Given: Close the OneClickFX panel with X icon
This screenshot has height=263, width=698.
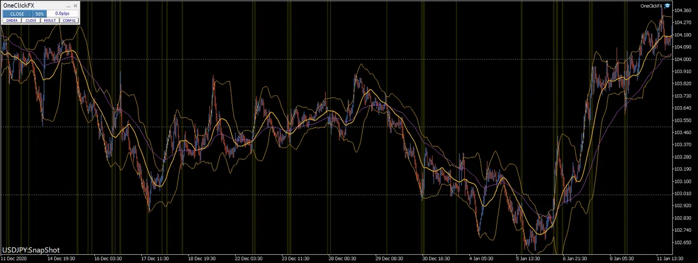Looking at the screenshot, I should point(75,6).
